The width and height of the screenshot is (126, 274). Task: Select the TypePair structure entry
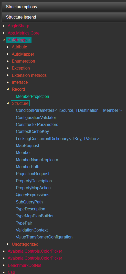[x=24, y=223]
